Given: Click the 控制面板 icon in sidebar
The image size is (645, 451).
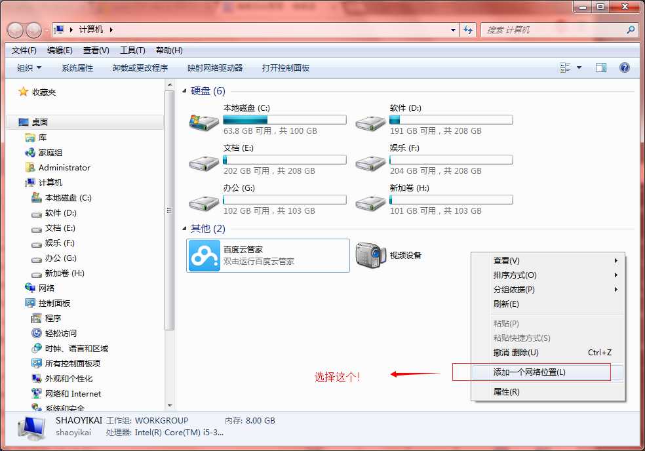Looking at the screenshot, I should [30, 304].
